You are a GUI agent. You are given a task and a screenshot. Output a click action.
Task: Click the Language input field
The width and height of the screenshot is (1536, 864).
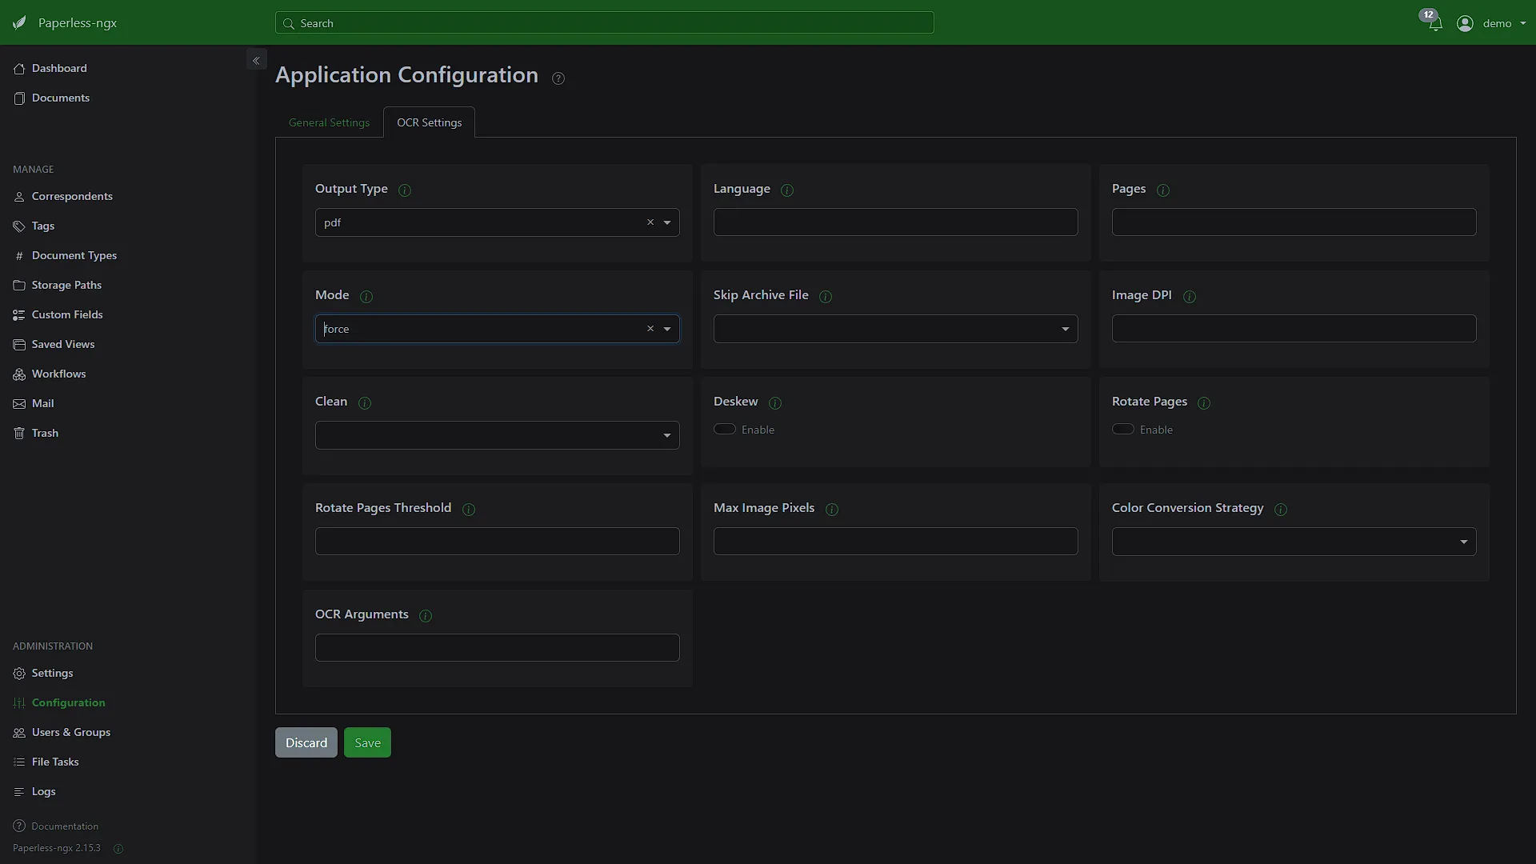896,222
